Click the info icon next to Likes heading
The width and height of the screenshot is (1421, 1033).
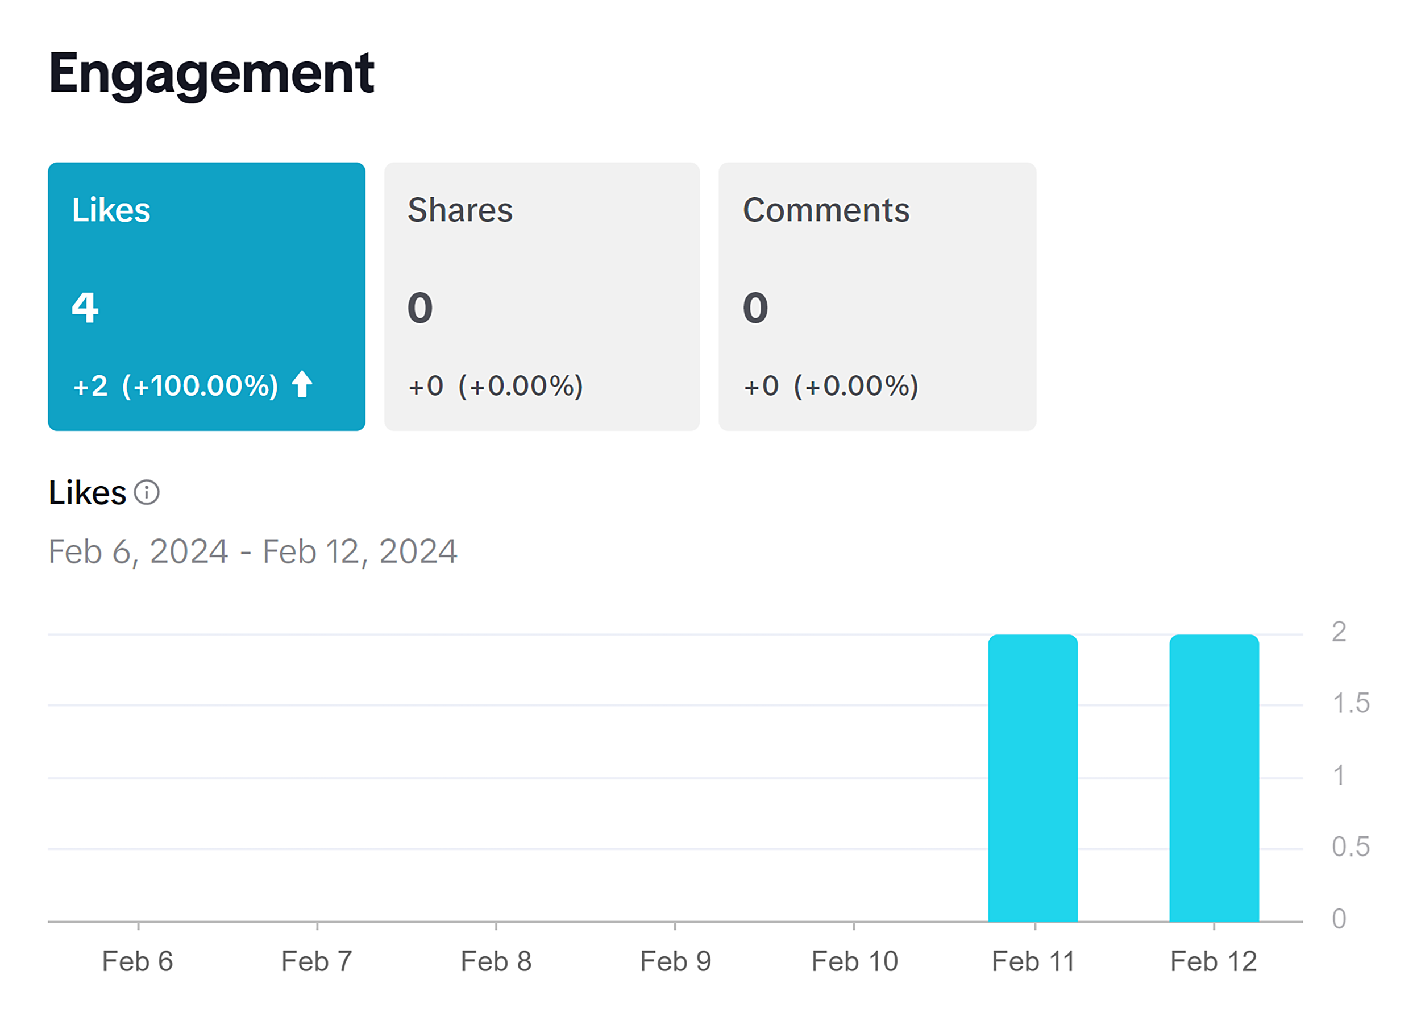(x=146, y=493)
